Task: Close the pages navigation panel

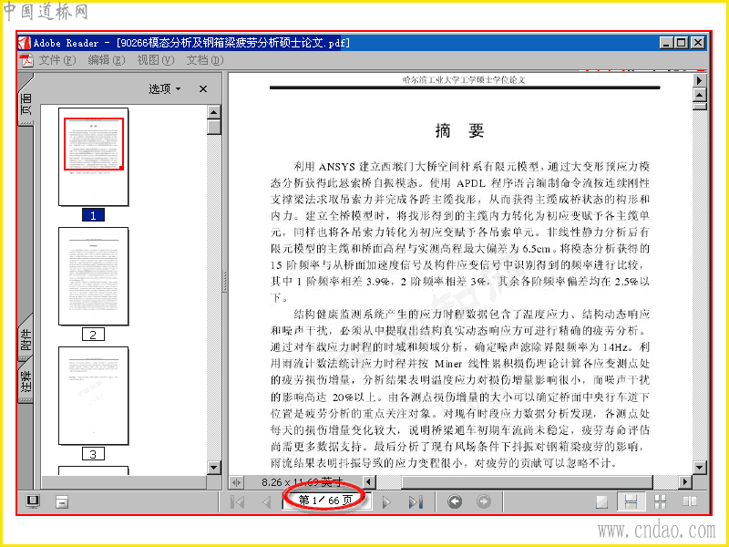Action: (203, 88)
